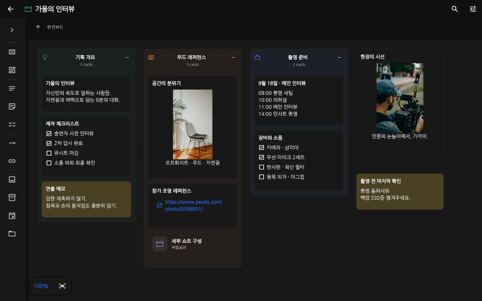Select the note card tool in sidebar
482x301 pixels.
[x=12, y=106]
